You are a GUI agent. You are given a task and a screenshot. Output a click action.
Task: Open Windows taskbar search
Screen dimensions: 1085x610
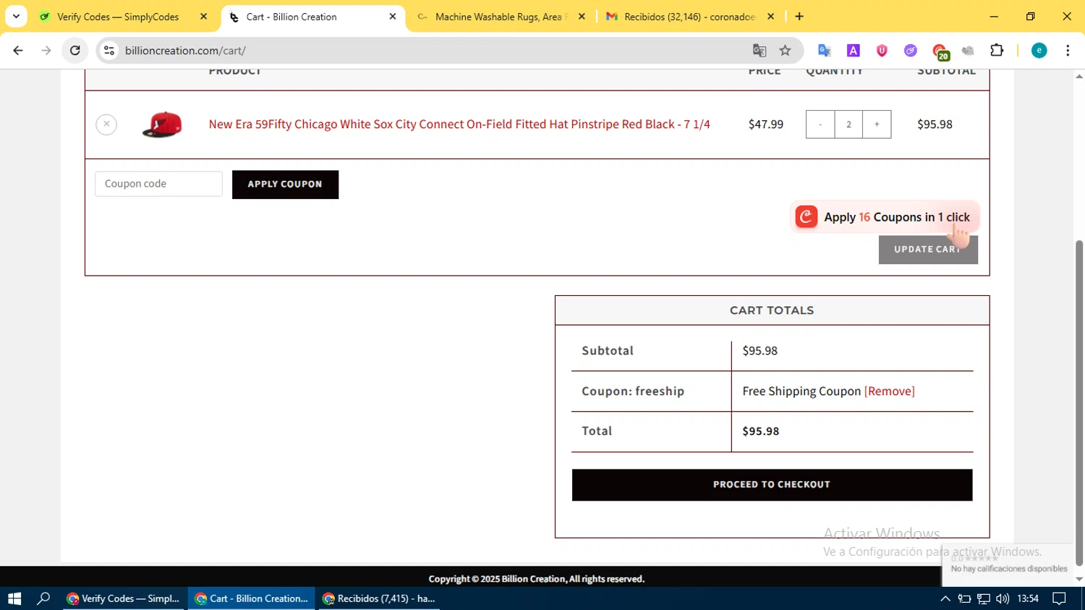[43, 598]
